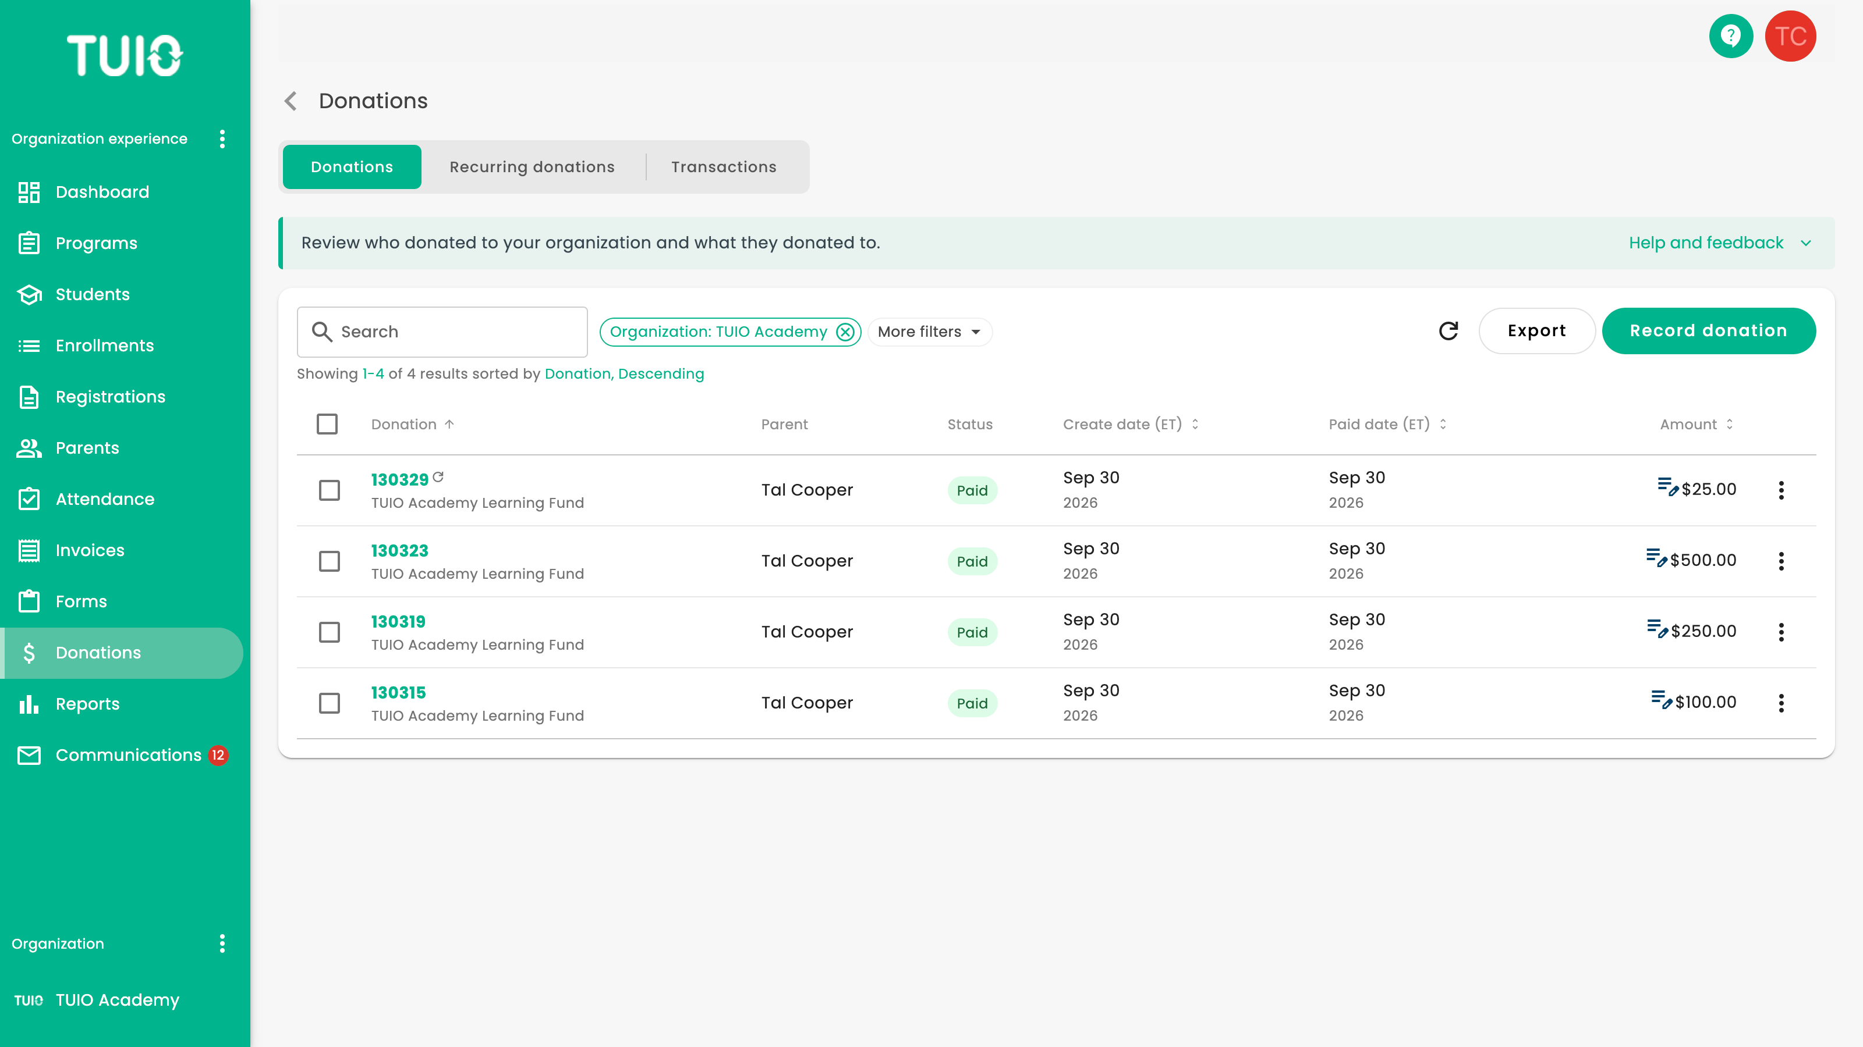
Task: Open the TC user avatar menu
Action: tap(1790, 35)
